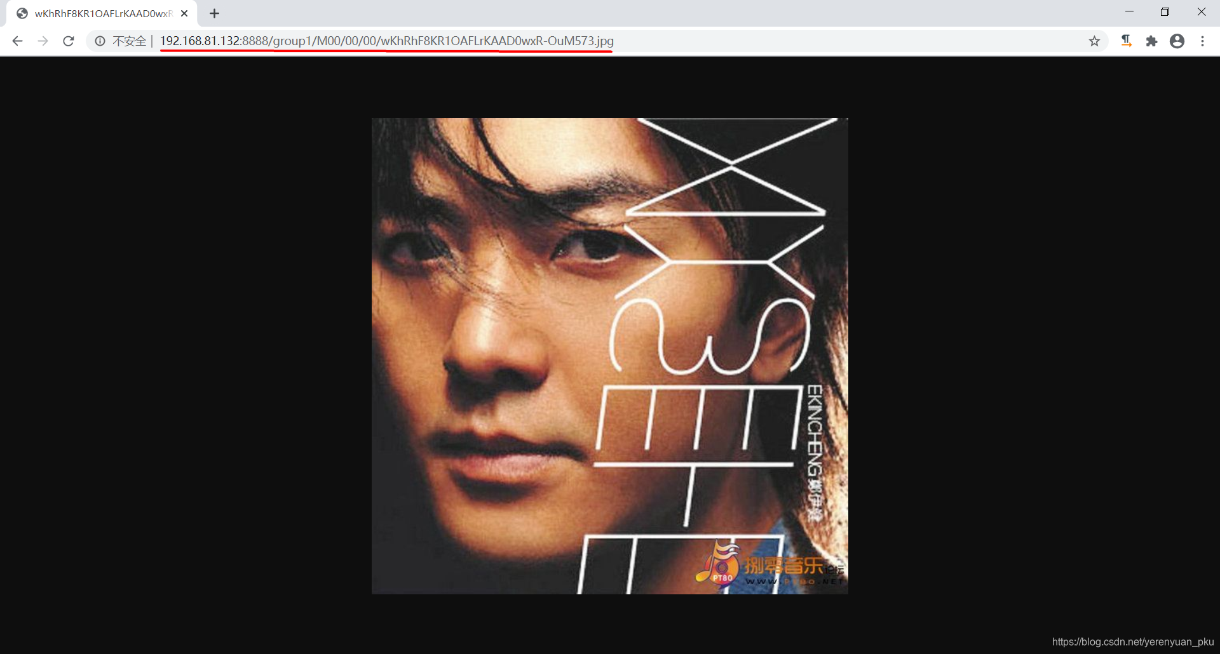Click the displayed album cover image
Image resolution: width=1220 pixels, height=654 pixels.
609,356
